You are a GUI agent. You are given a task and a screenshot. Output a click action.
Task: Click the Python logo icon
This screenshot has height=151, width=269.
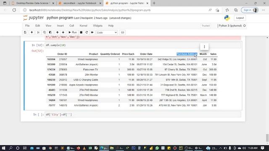pyautogui.click(x=227, y=18)
